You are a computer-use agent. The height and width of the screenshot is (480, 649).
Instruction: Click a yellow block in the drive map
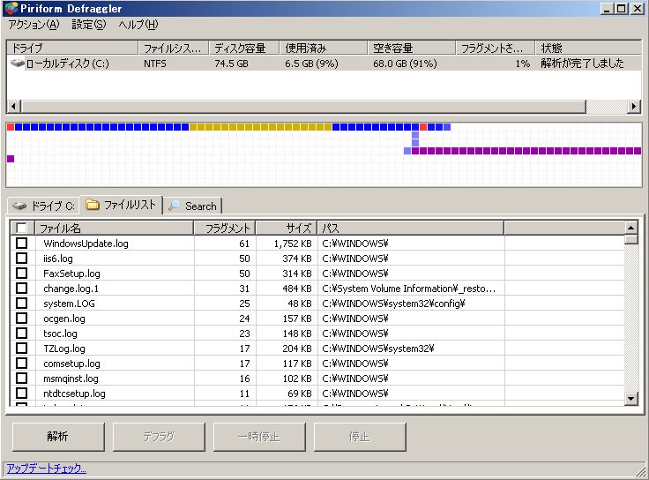pos(260,127)
